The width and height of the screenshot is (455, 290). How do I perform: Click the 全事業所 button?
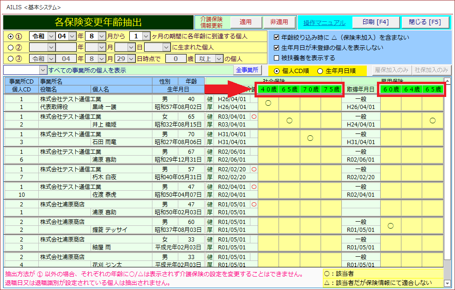click(x=248, y=70)
